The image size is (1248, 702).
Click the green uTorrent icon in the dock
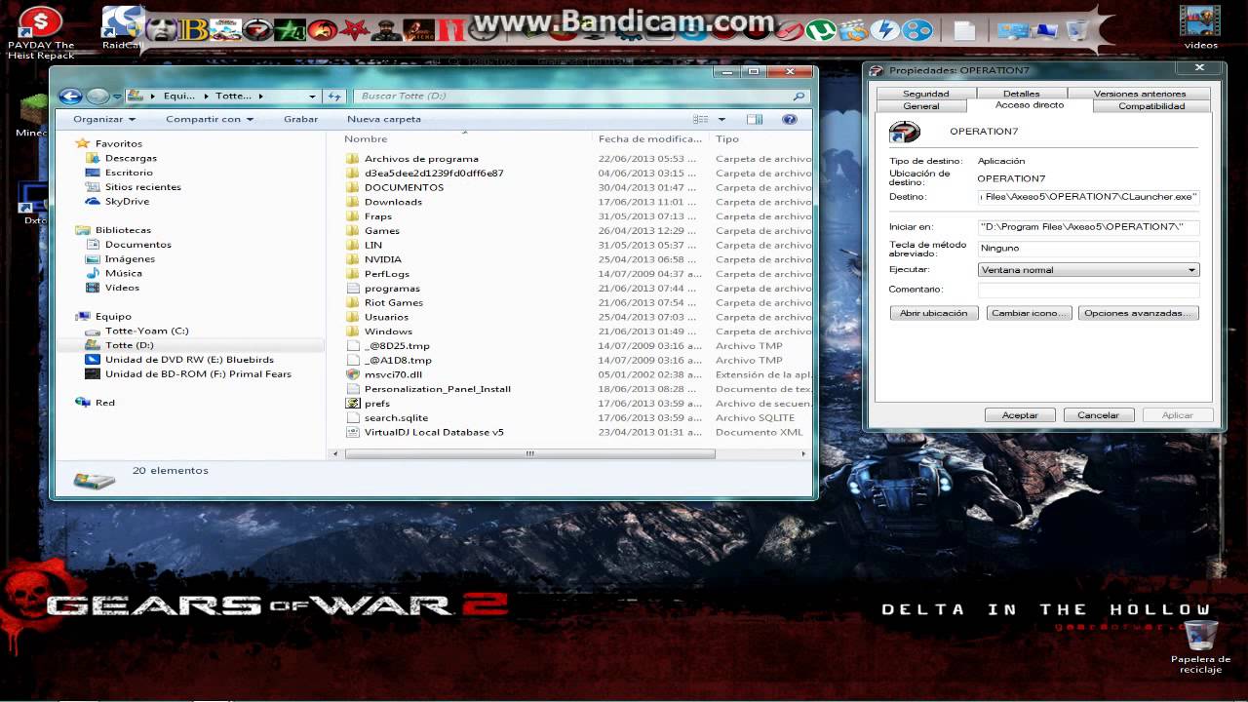click(x=822, y=30)
